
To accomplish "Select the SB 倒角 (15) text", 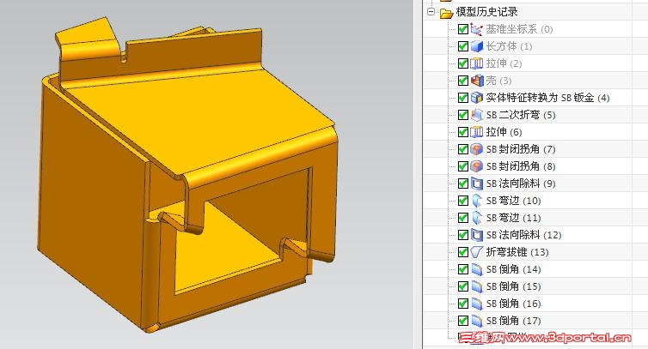I will (x=513, y=286).
